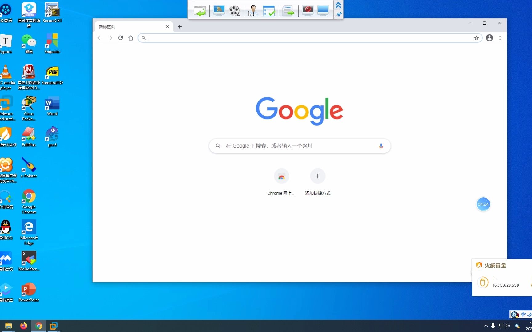Collapse the floating toolbar with double chevron
532x332 pixels.
pyautogui.click(x=338, y=5)
